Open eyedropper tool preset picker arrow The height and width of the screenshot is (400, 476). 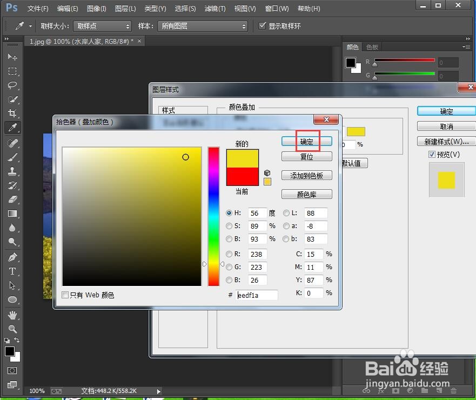[x=30, y=26]
